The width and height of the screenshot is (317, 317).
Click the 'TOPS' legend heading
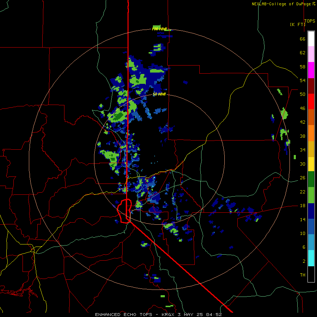(310, 21)
